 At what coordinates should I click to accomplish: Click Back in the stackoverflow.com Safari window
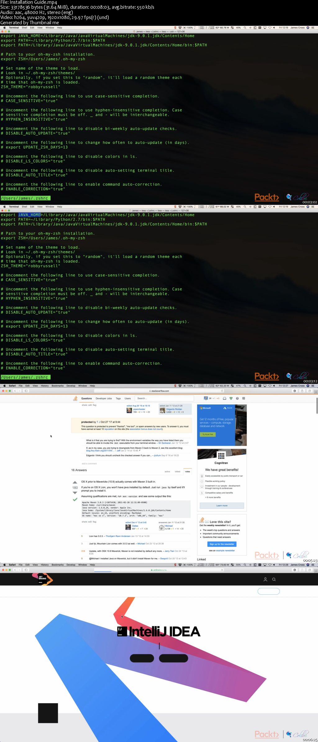(15, 391)
